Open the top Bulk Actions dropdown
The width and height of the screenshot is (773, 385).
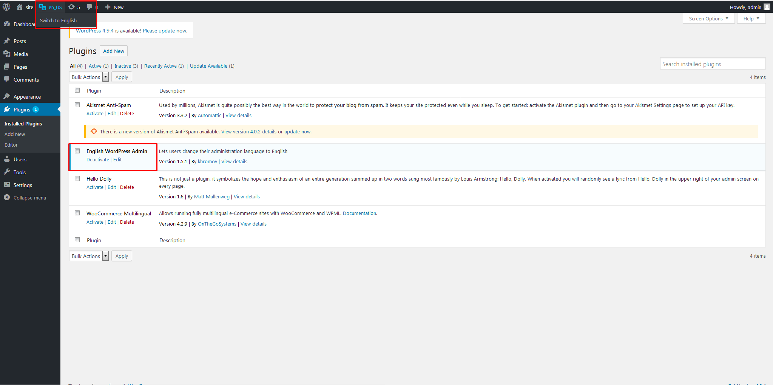pyautogui.click(x=89, y=77)
